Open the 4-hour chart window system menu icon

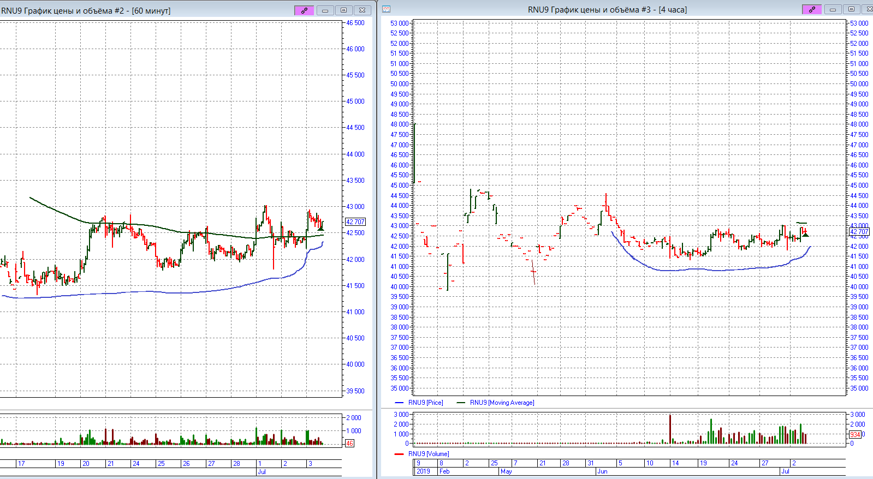(387, 9)
